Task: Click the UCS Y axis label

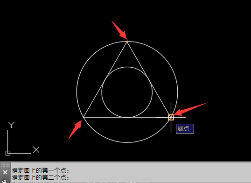Action: 11,125
